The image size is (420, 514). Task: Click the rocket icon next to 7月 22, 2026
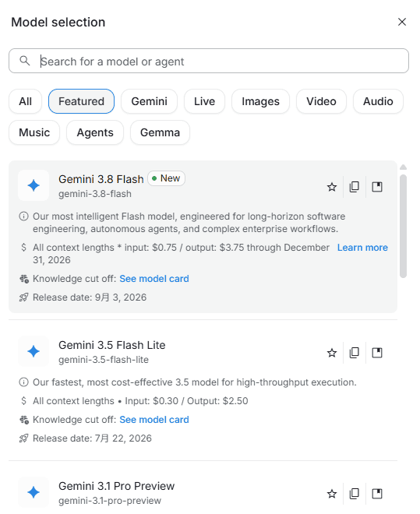pyautogui.click(x=23, y=438)
